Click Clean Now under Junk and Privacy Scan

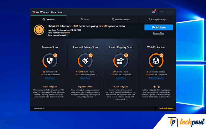coord(85,78)
